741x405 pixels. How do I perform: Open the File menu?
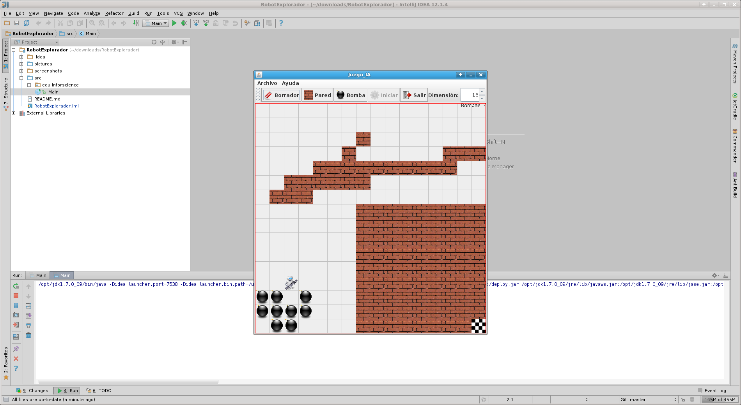coord(7,13)
